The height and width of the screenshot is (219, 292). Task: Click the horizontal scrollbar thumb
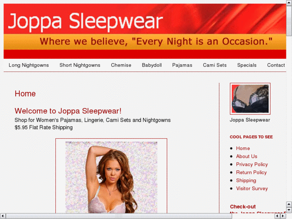coord(119,216)
